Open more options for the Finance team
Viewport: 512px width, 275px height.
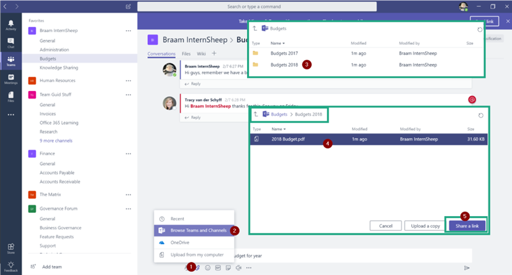pyautogui.click(x=129, y=153)
